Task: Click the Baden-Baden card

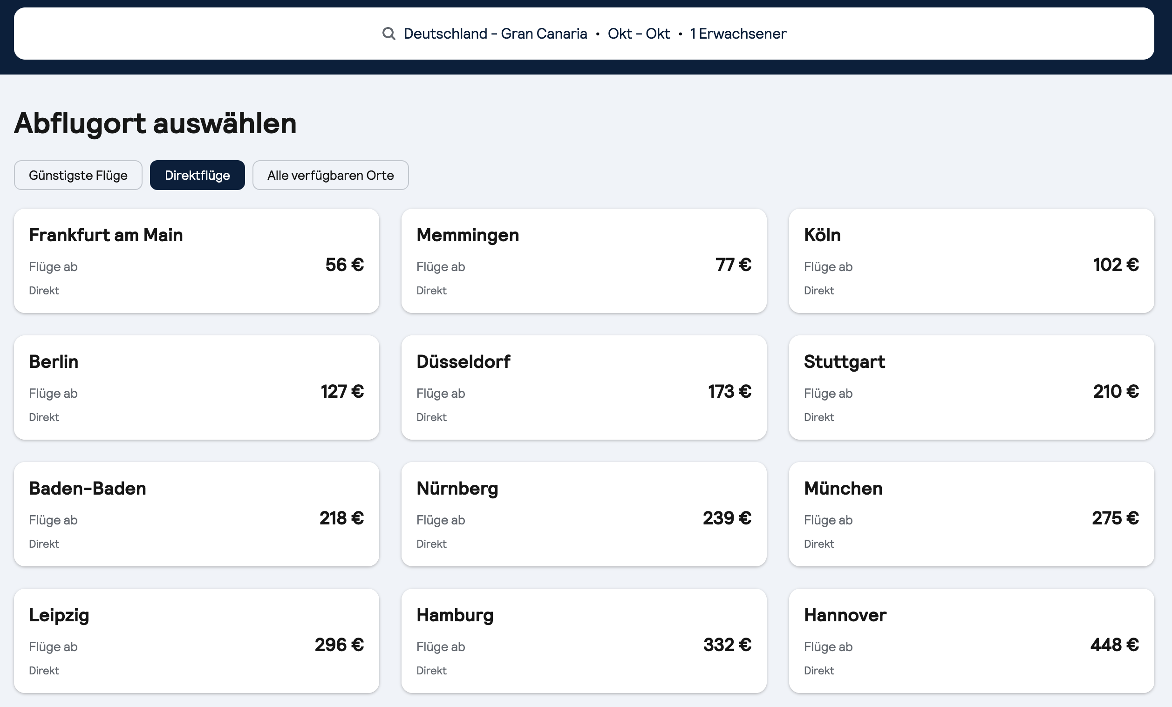Action: 197,515
